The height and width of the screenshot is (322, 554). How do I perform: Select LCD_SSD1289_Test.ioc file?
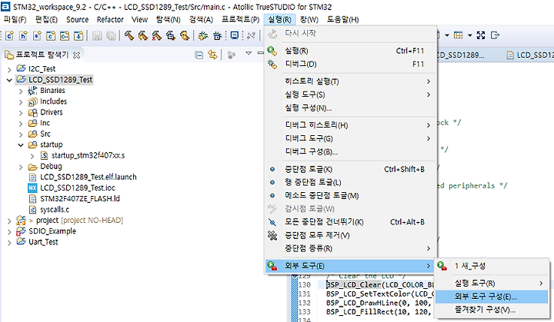(x=72, y=188)
